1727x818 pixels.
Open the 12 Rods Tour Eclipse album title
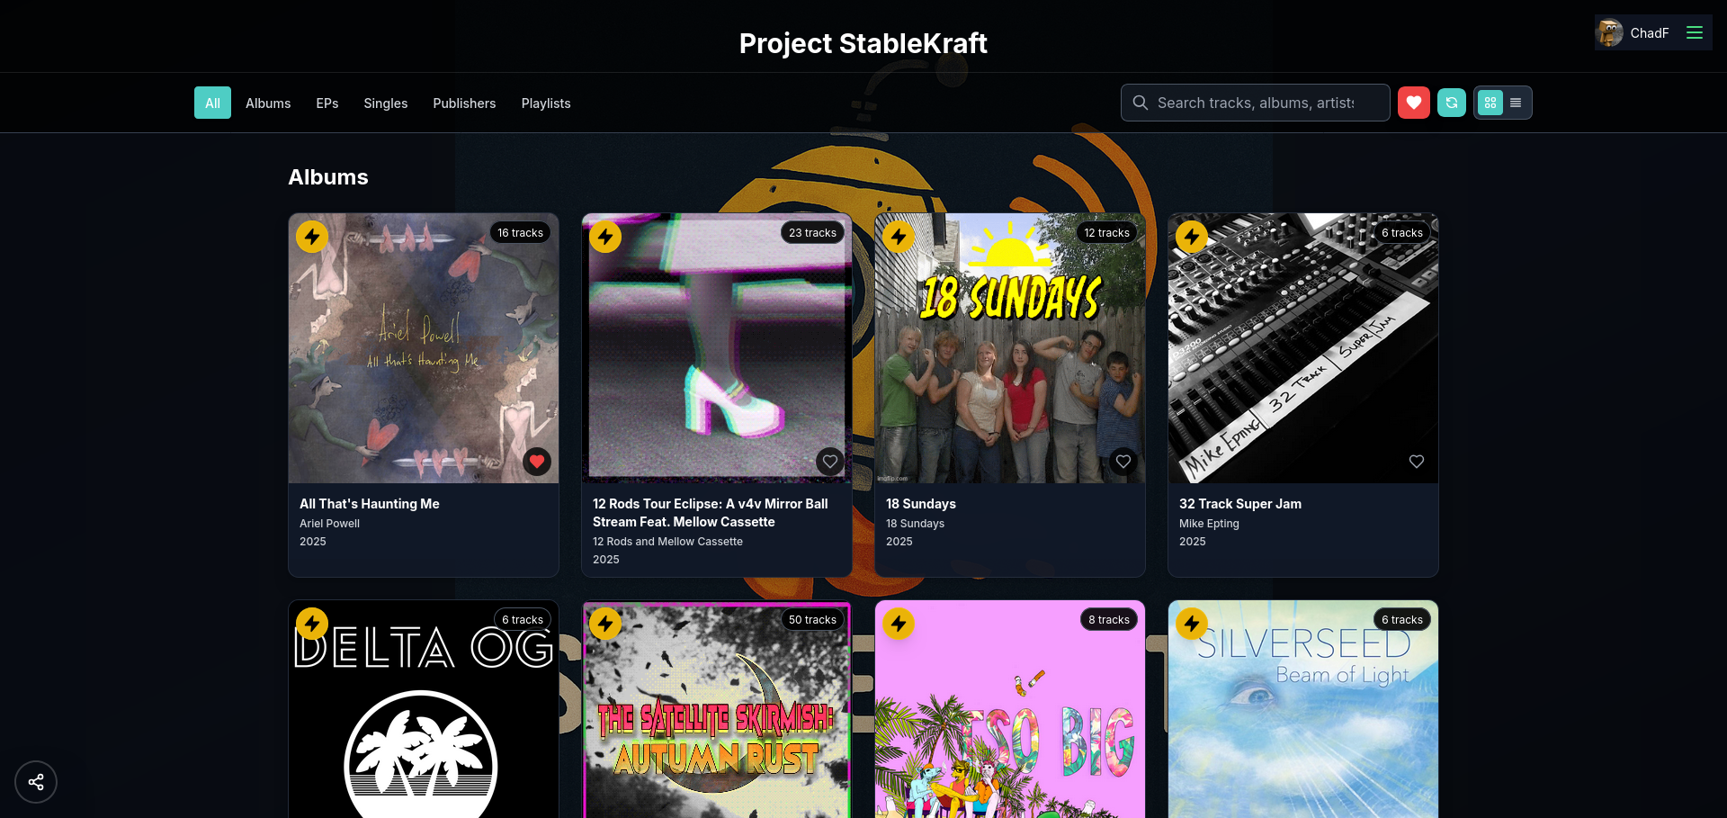pos(710,513)
